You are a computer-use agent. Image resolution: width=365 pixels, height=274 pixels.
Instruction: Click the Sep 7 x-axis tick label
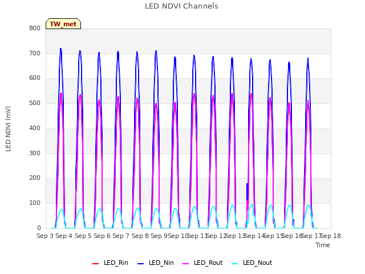coord(121,236)
